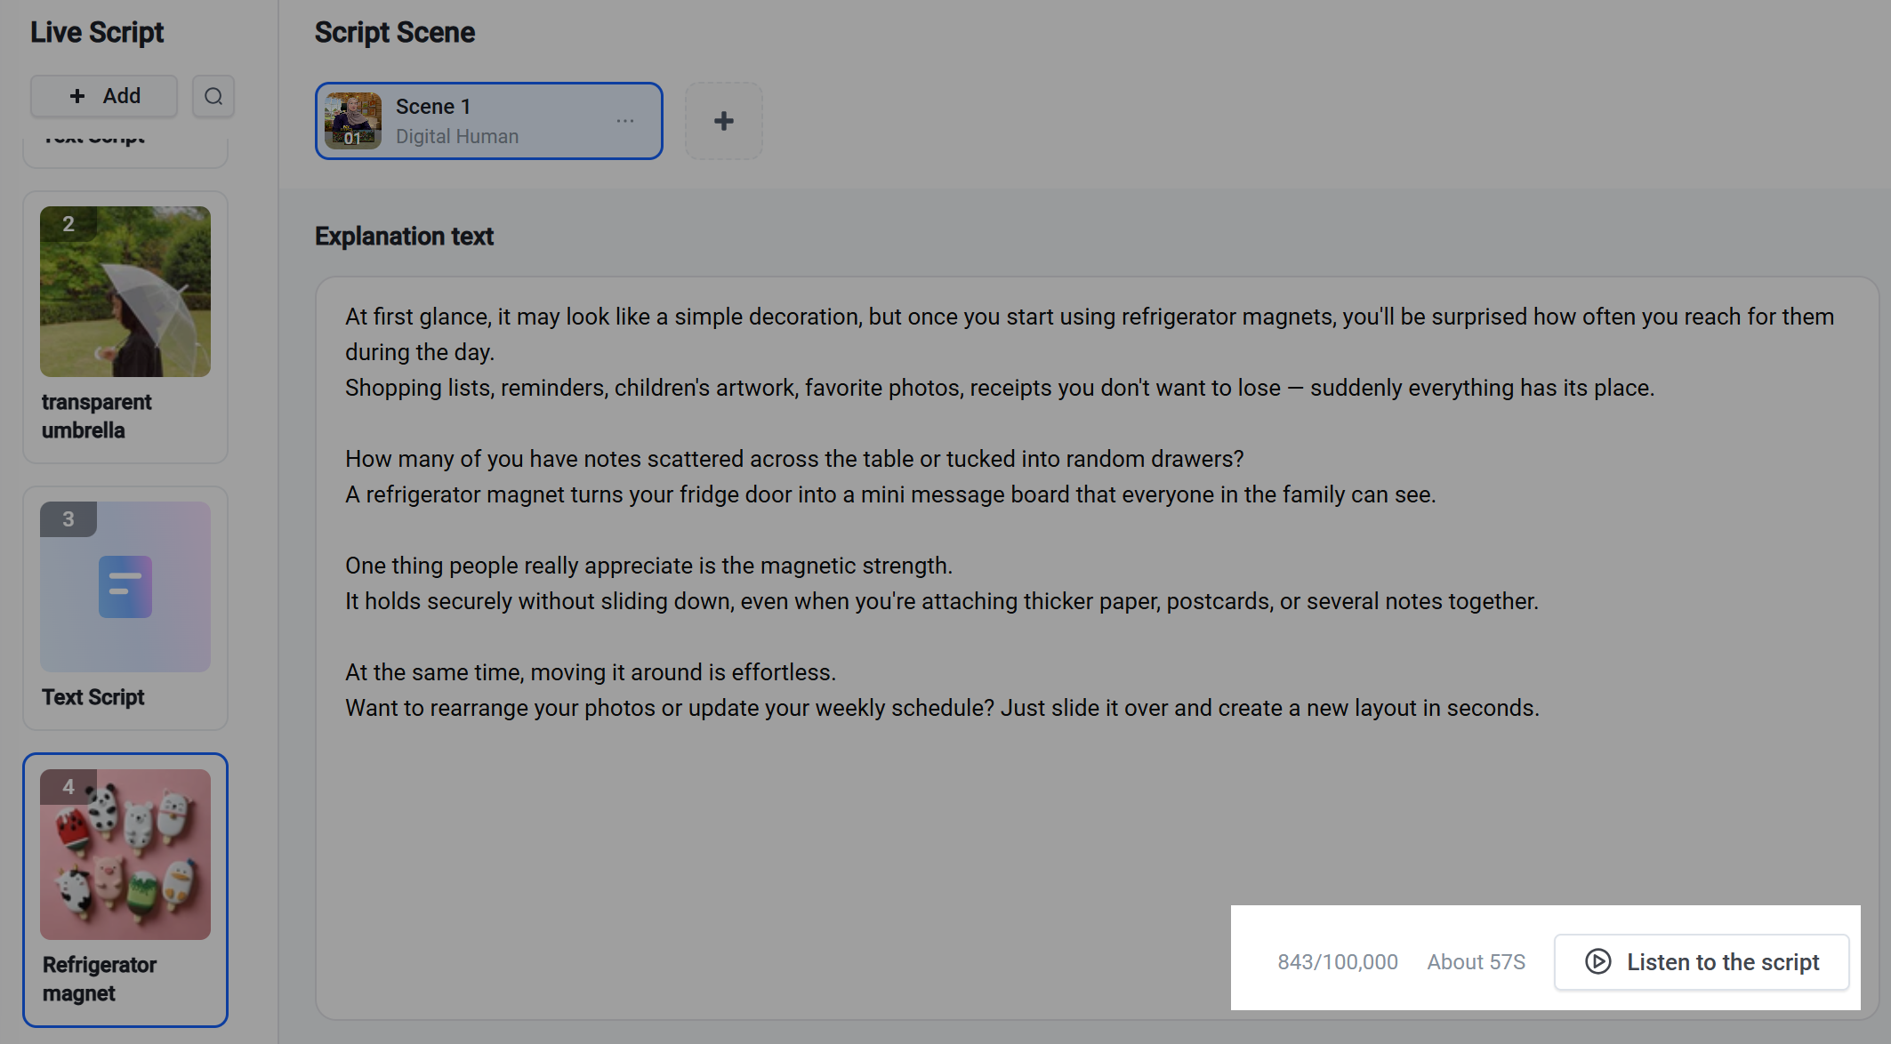Viewport: 1891px width, 1044px height.
Task: Click the number 2 badge on umbrella thumbnail
Action: (x=68, y=224)
